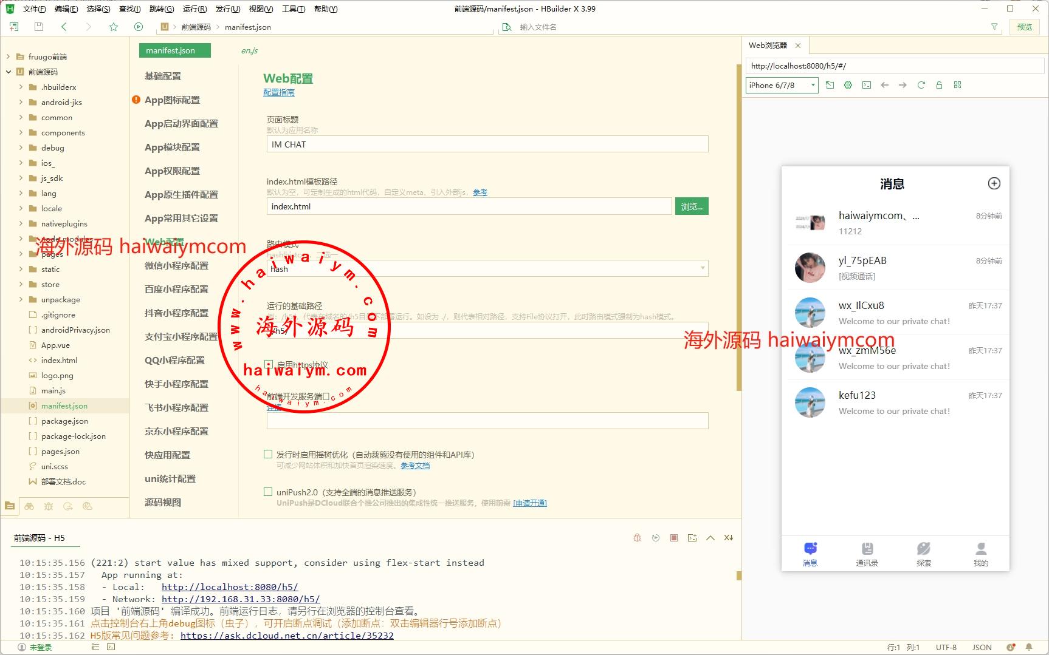This screenshot has width=1049, height=655.
Task: Refresh the built-in web browser page
Action: pyautogui.click(x=921, y=85)
